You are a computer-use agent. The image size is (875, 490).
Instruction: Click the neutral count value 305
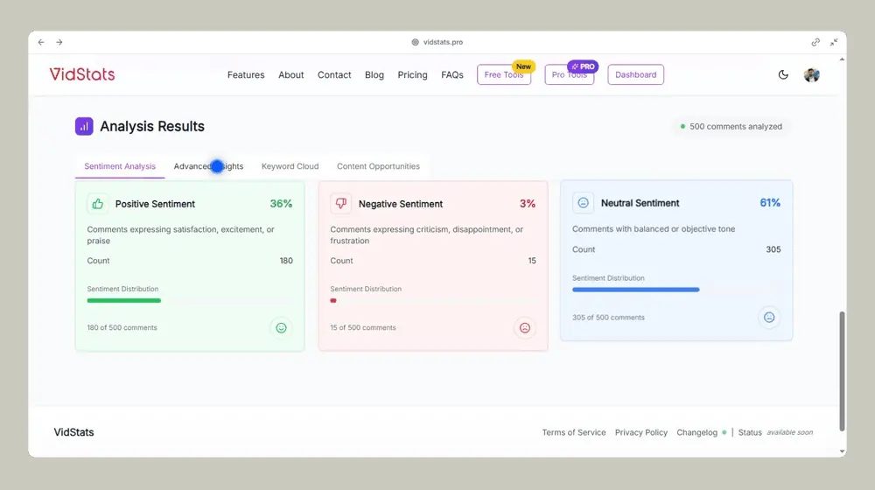773,249
